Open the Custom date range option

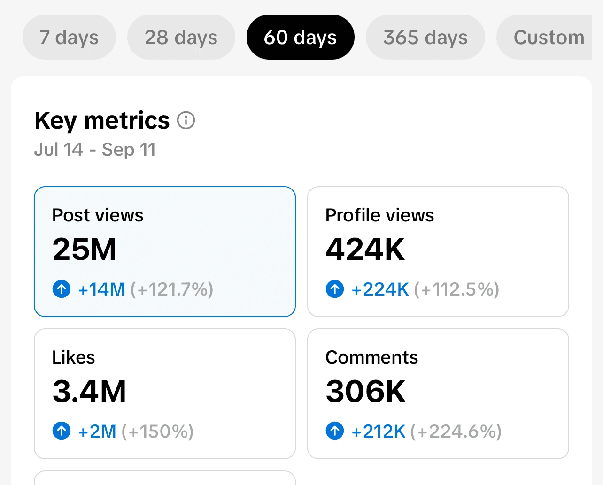click(x=545, y=37)
